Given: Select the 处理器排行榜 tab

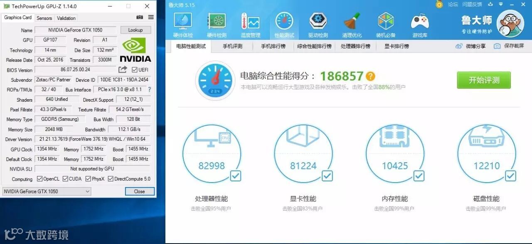Looking at the screenshot, I should point(356,46).
